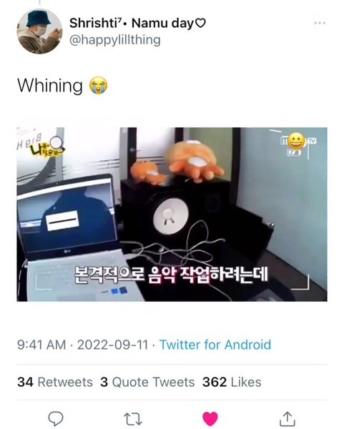344x429 pixels.
Task: Open the three-dot more options menu
Action: 320,23
